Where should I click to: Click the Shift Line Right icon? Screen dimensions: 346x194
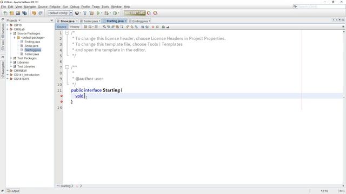tap(147, 27)
